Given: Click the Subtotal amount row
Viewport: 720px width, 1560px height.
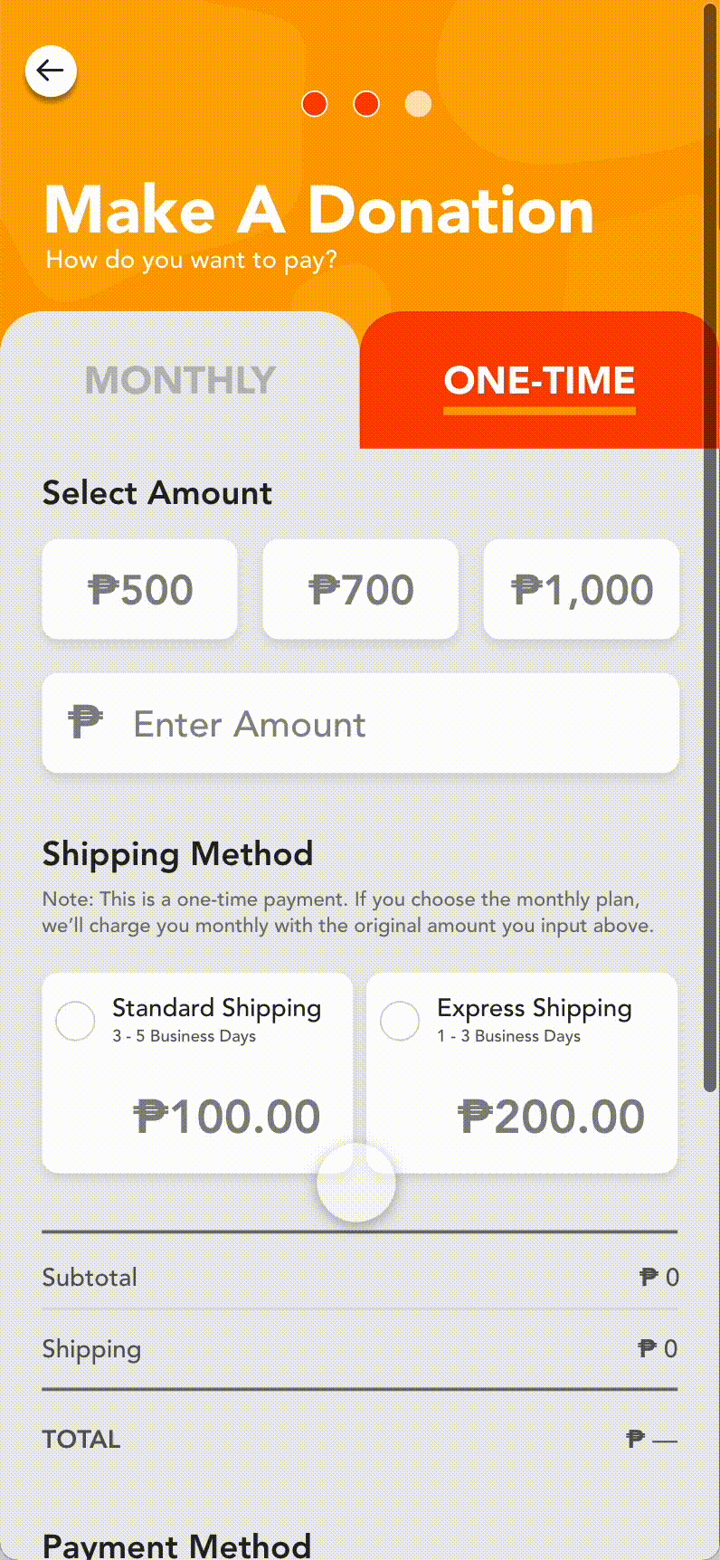Looking at the screenshot, I should pyautogui.click(x=360, y=1277).
